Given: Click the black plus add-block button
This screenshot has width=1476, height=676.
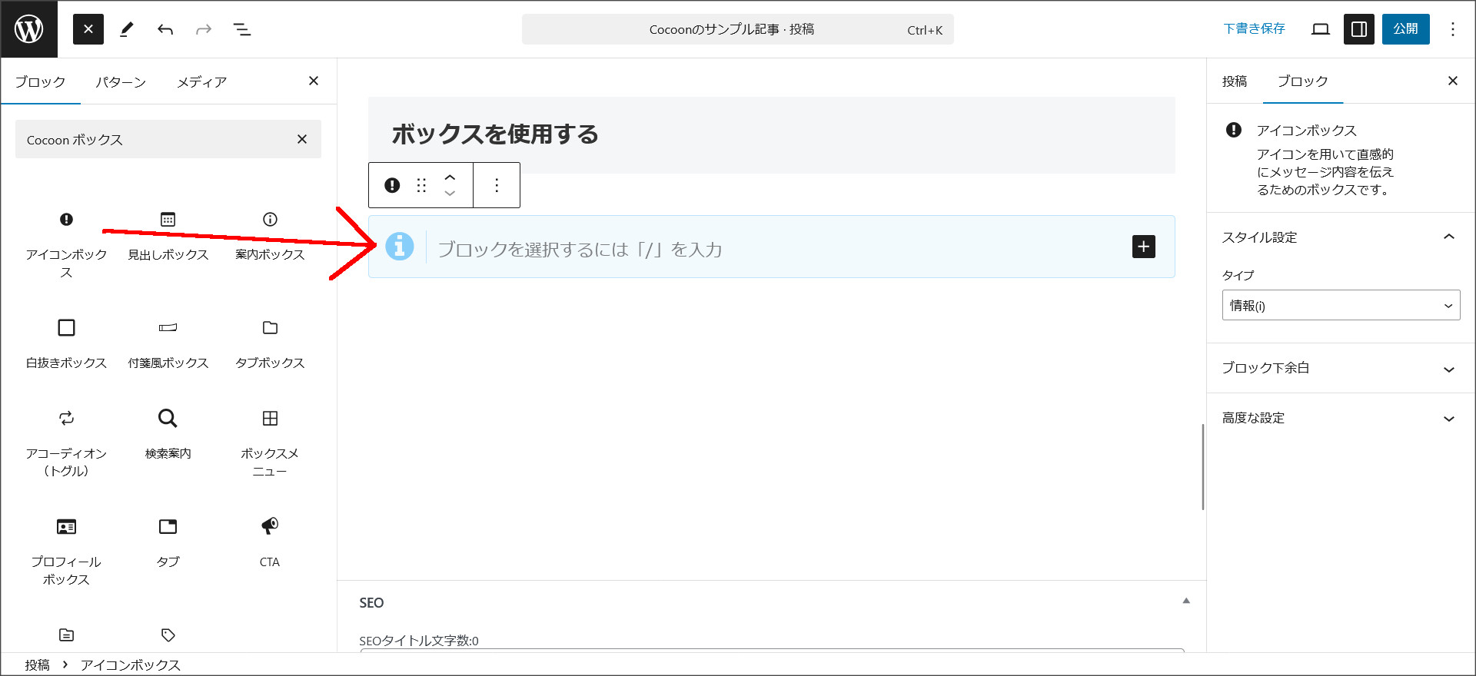Looking at the screenshot, I should 1144,247.
